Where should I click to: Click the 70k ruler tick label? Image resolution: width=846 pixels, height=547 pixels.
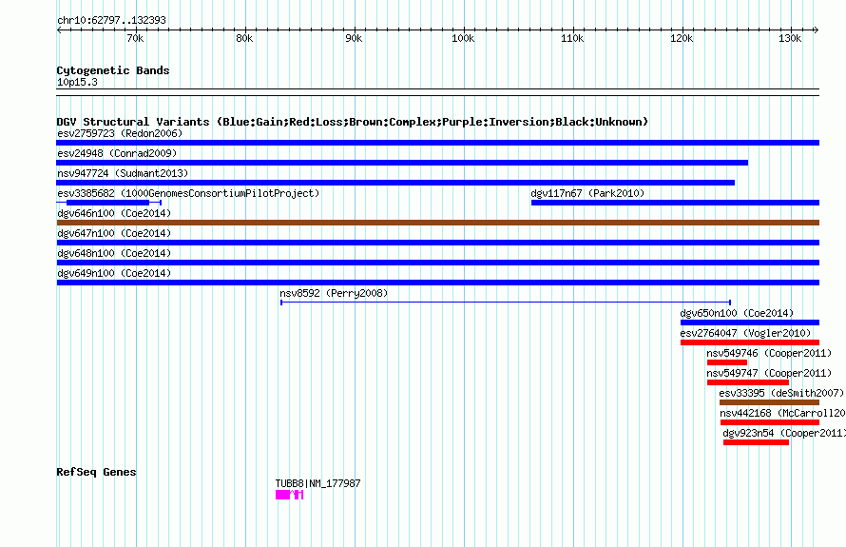point(135,38)
